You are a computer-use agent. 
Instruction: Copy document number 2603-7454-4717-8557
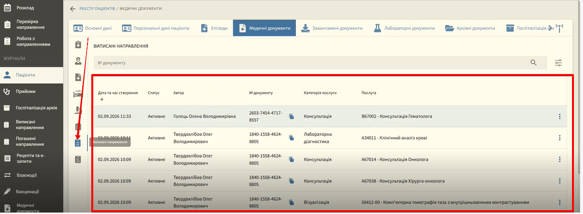click(291, 117)
